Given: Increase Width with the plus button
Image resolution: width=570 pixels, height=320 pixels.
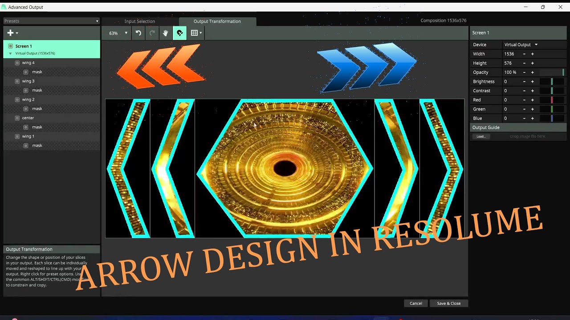Looking at the screenshot, I should click(x=532, y=54).
